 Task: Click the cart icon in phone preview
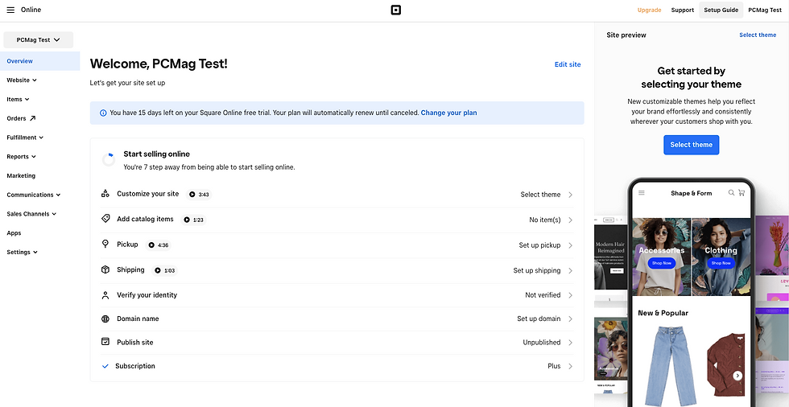point(741,193)
